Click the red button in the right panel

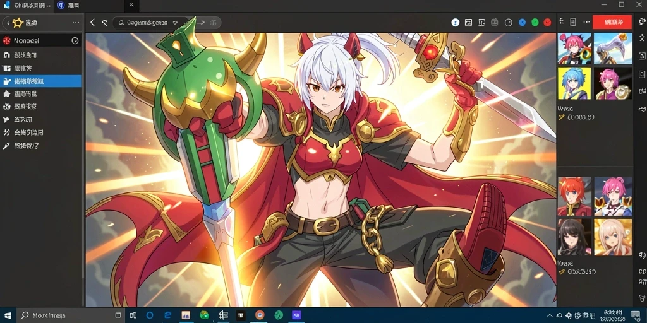[x=612, y=22]
